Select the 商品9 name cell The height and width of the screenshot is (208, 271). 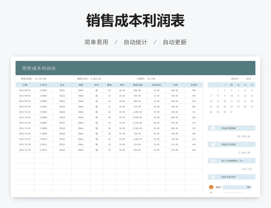click(x=62, y=134)
